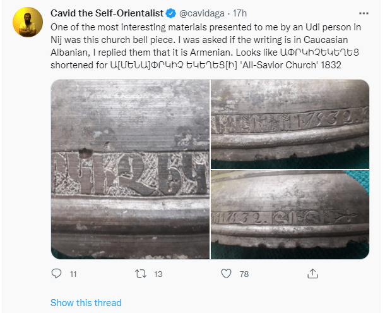Viewport: 385px width, 313px height.
Task: Click the retweet count 13
Action: click(x=158, y=274)
